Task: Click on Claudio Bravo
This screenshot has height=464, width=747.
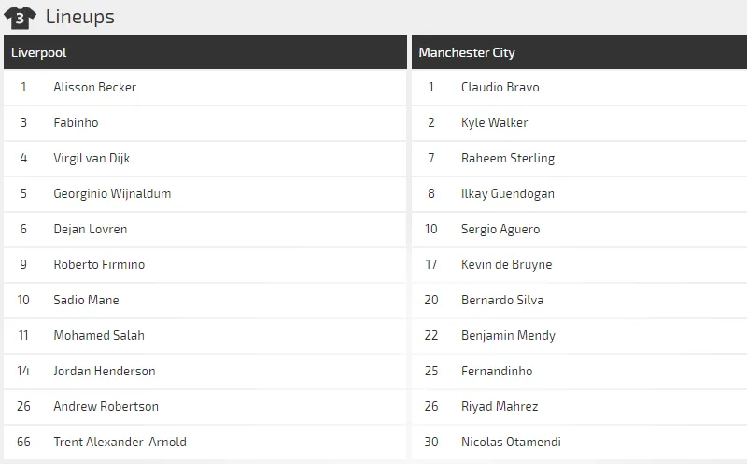Action: [x=500, y=87]
